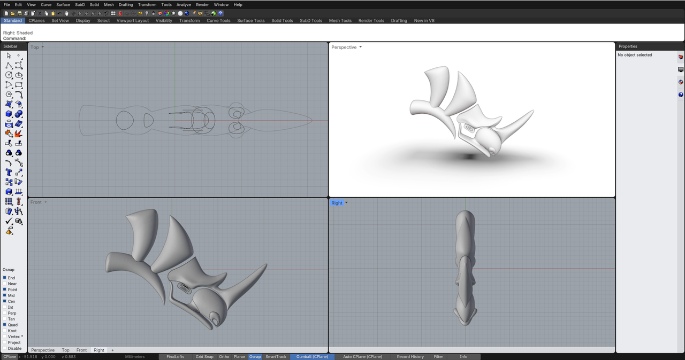Disable the Mid osnap checkbox

[x=5, y=295]
